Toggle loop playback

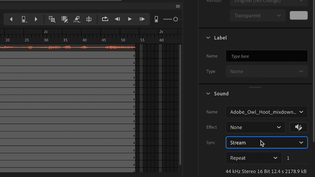click(105, 19)
